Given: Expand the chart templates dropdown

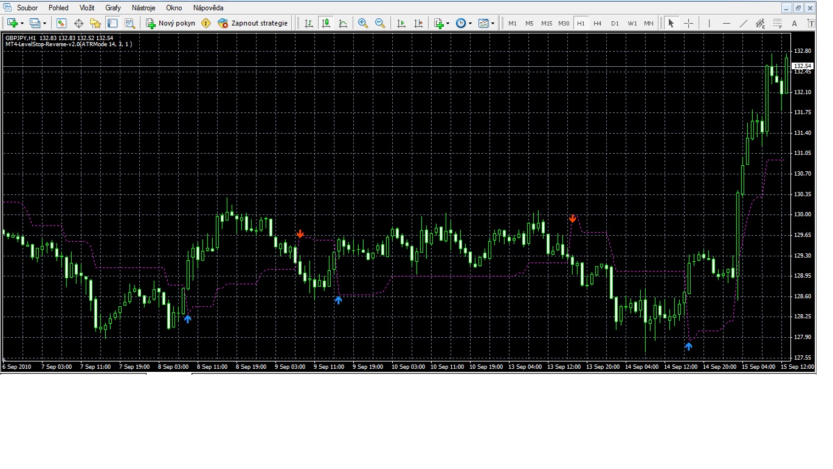Looking at the screenshot, I should [493, 23].
